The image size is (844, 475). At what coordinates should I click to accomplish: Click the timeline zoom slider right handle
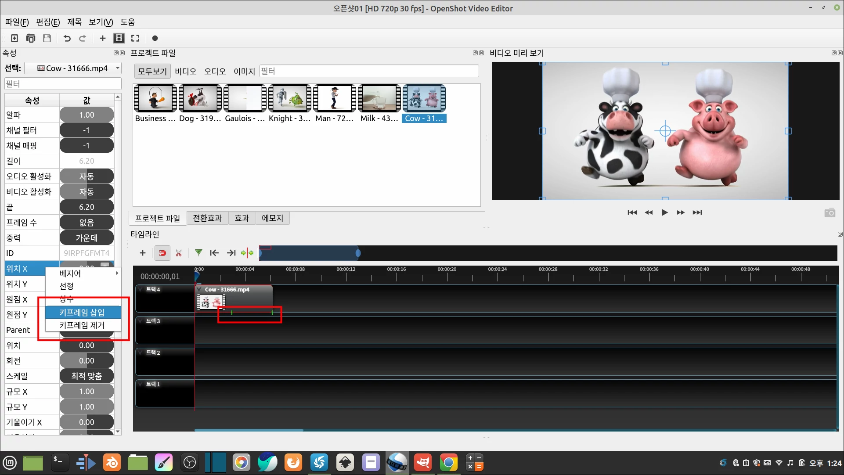tap(358, 253)
